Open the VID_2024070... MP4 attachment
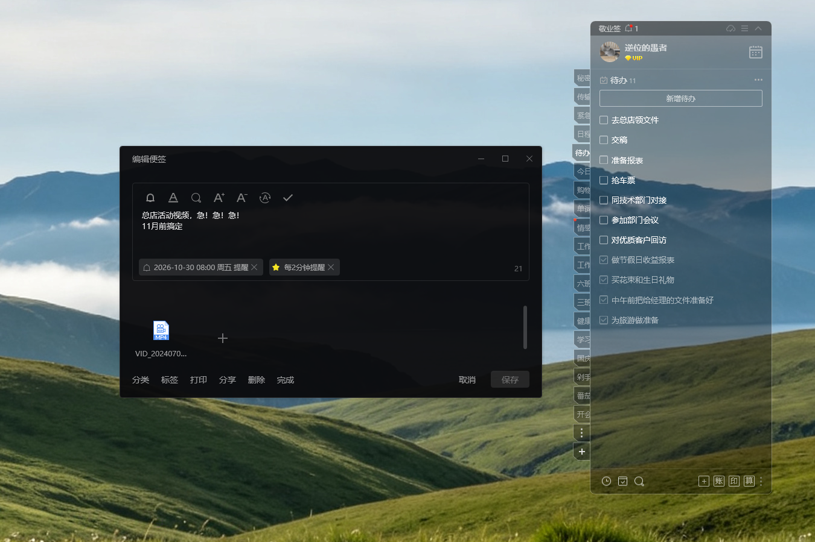This screenshot has height=542, width=815. [161, 339]
